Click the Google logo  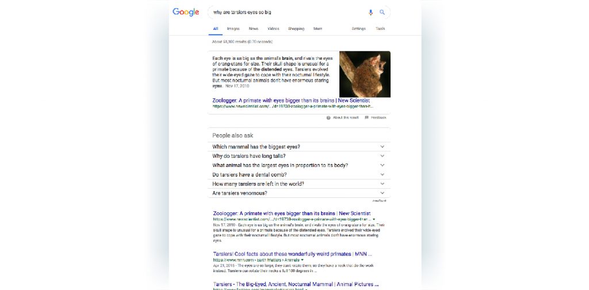click(186, 13)
